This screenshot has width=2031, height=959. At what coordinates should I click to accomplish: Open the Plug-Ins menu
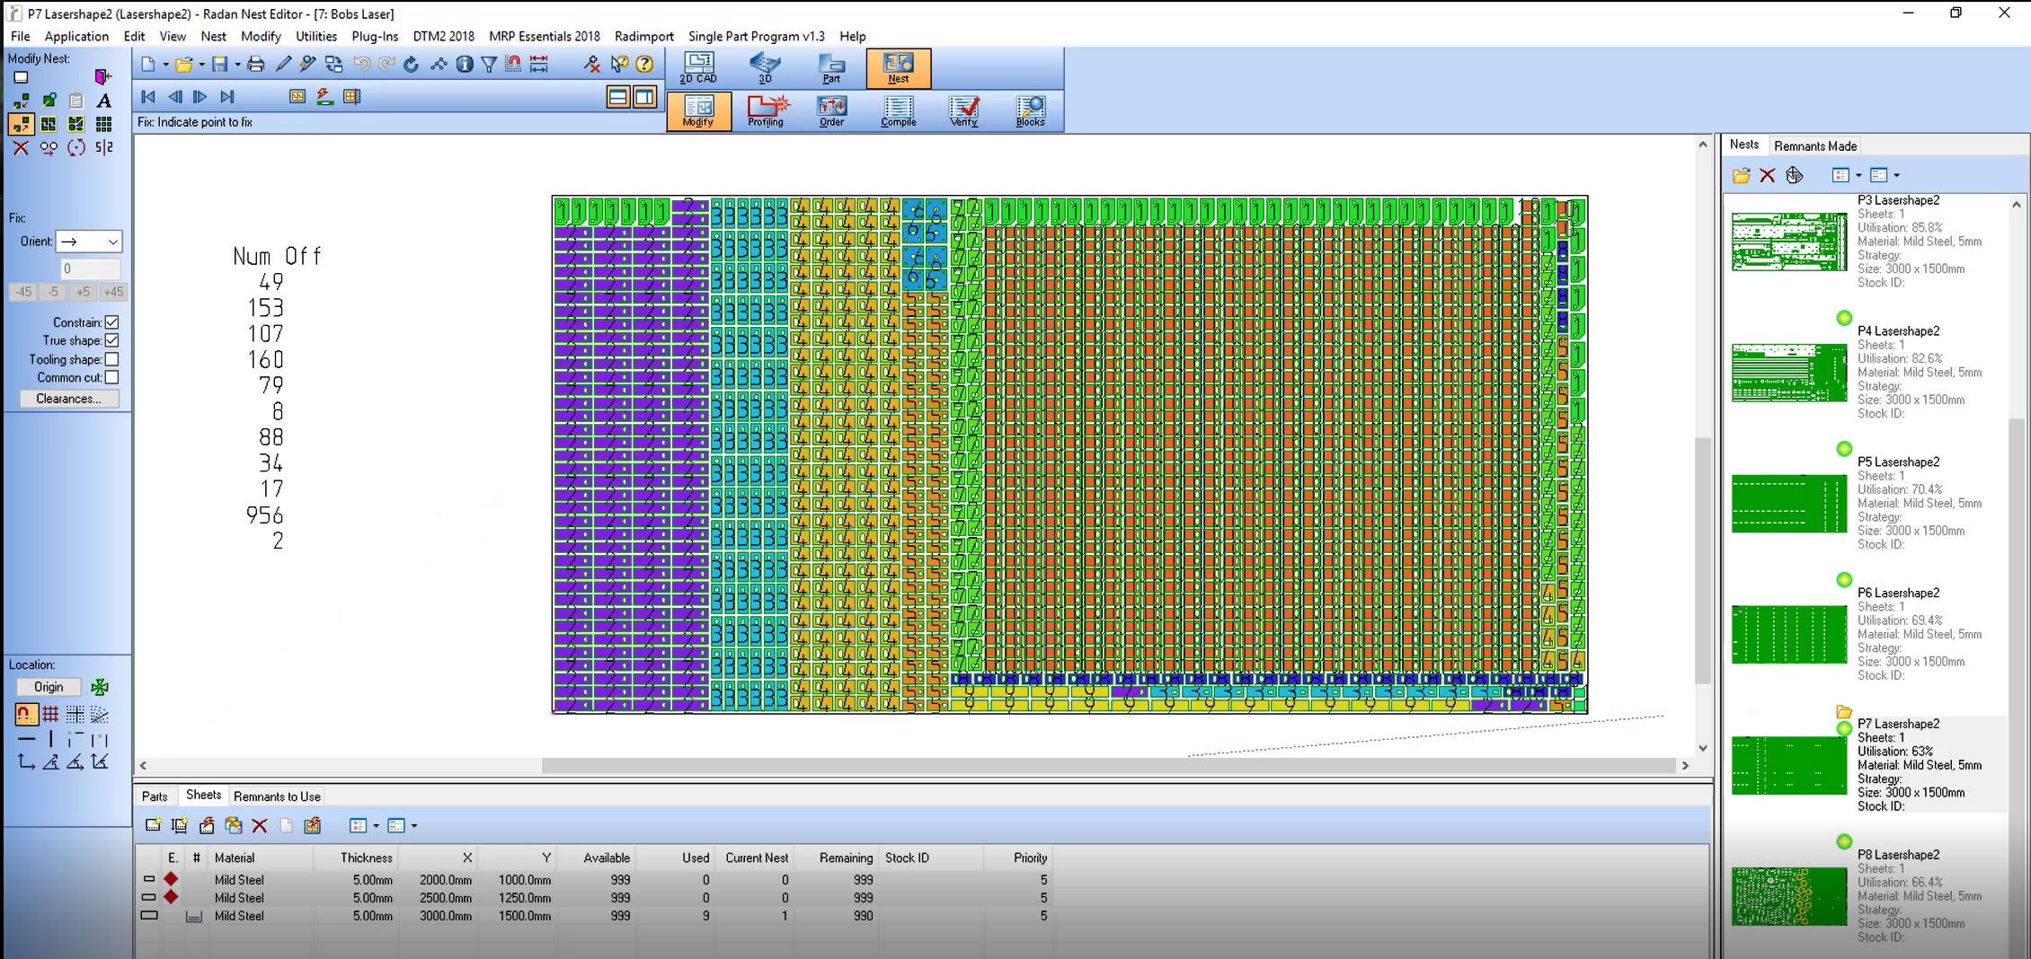click(375, 36)
